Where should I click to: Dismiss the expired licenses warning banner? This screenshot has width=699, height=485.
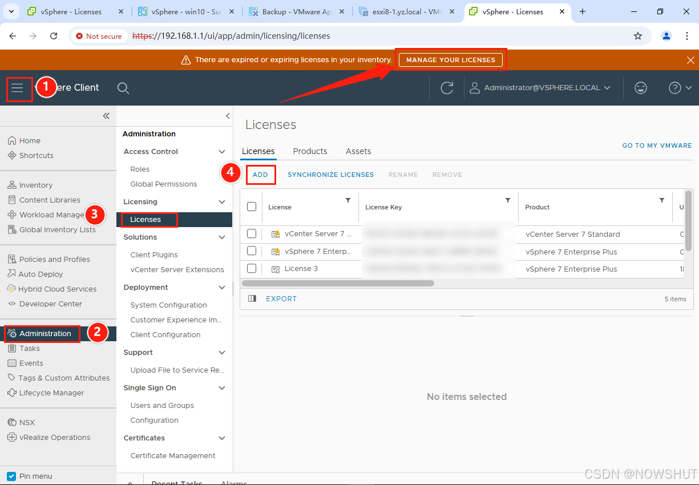pyautogui.click(x=690, y=60)
